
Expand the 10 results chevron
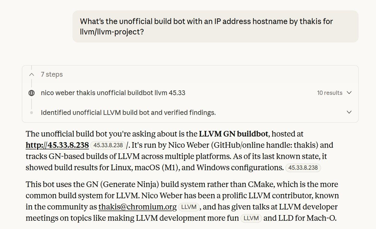click(349, 93)
